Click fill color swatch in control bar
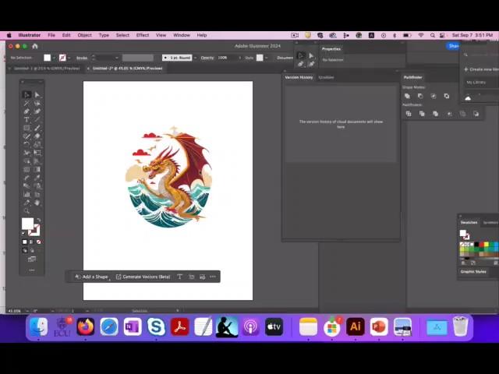Screen dimensions: 499x374 click(47, 58)
